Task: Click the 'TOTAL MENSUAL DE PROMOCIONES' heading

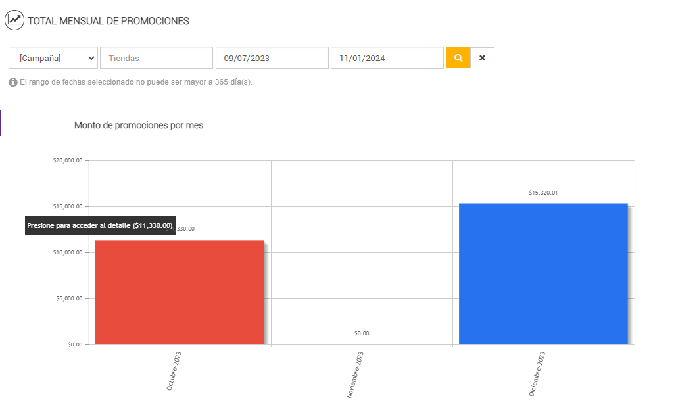Action: (x=108, y=21)
